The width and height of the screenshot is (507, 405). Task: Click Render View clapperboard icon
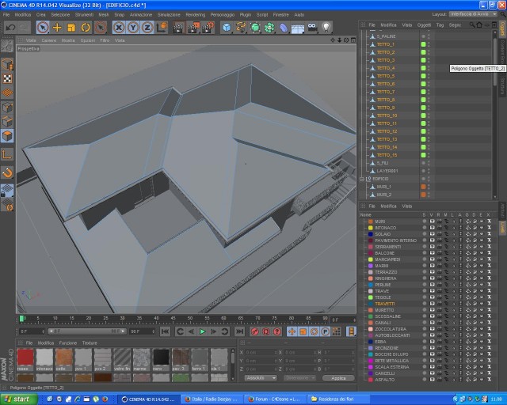pyautogui.click(x=178, y=28)
